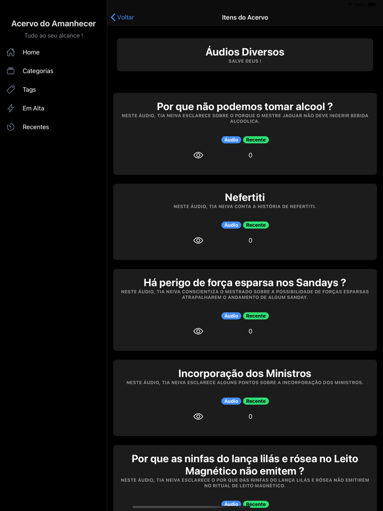Tap Áudio tag on Sandays card

click(x=231, y=316)
